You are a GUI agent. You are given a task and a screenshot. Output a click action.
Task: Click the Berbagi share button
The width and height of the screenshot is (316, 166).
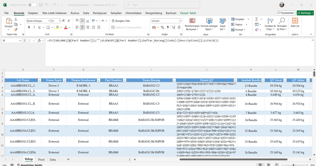point(305,13)
